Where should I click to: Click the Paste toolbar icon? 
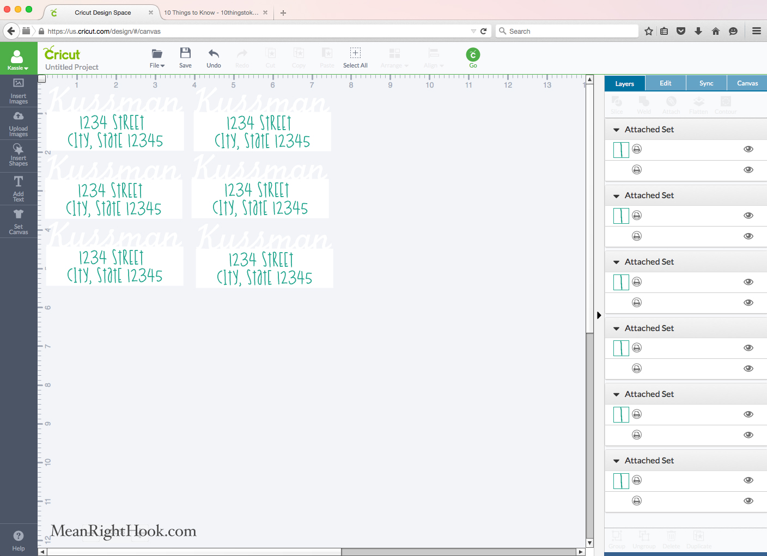pyautogui.click(x=327, y=58)
